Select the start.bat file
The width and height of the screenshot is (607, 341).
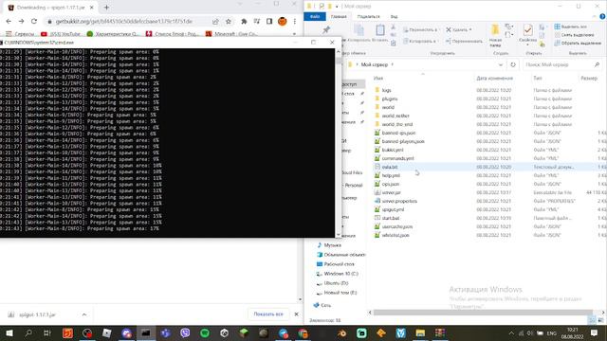tap(390, 218)
